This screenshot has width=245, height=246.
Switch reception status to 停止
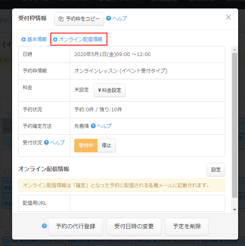point(107,146)
